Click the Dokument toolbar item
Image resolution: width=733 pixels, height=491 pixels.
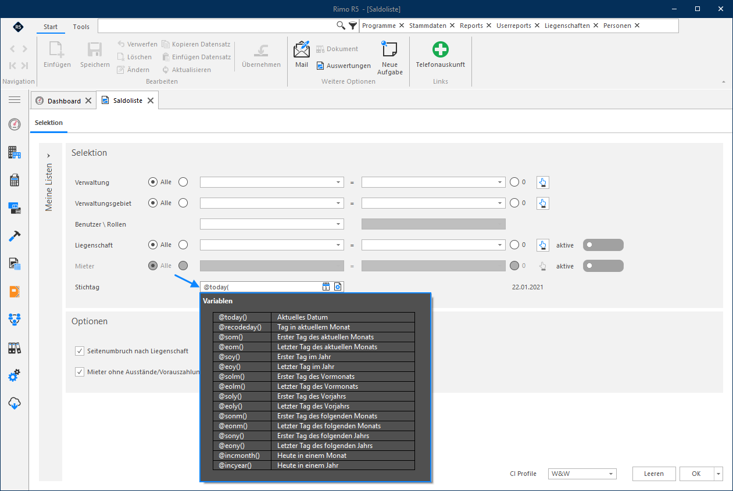pyautogui.click(x=337, y=49)
